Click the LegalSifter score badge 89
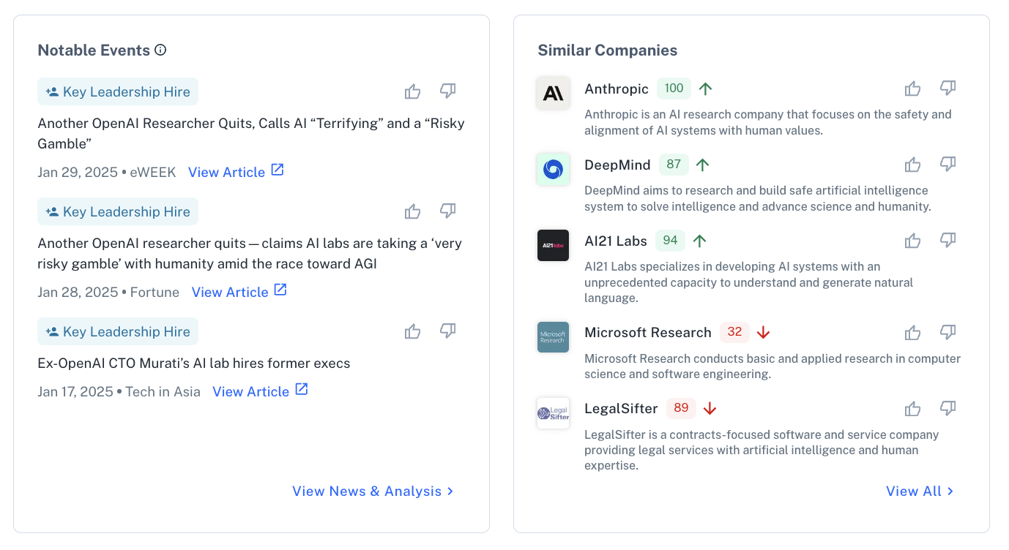The width and height of the screenshot is (1009, 550). [x=681, y=408]
